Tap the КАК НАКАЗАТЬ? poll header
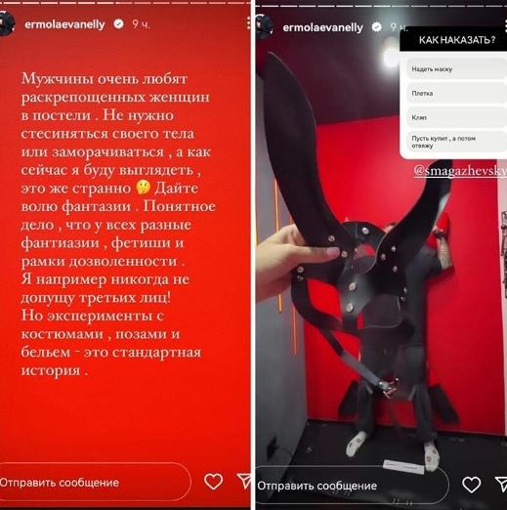This screenshot has height=510, width=507. click(457, 40)
